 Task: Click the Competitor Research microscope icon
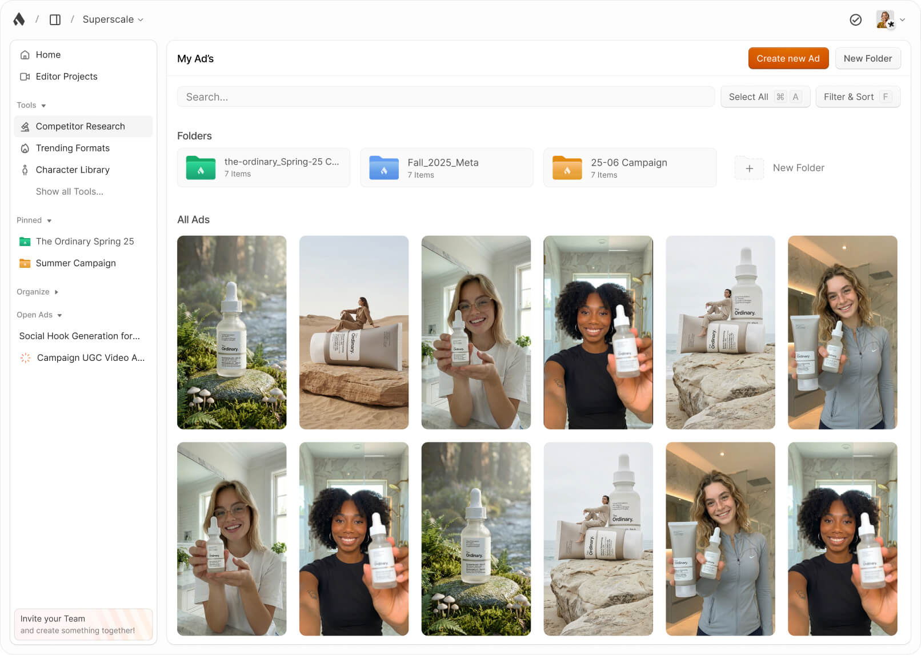coord(25,126)
